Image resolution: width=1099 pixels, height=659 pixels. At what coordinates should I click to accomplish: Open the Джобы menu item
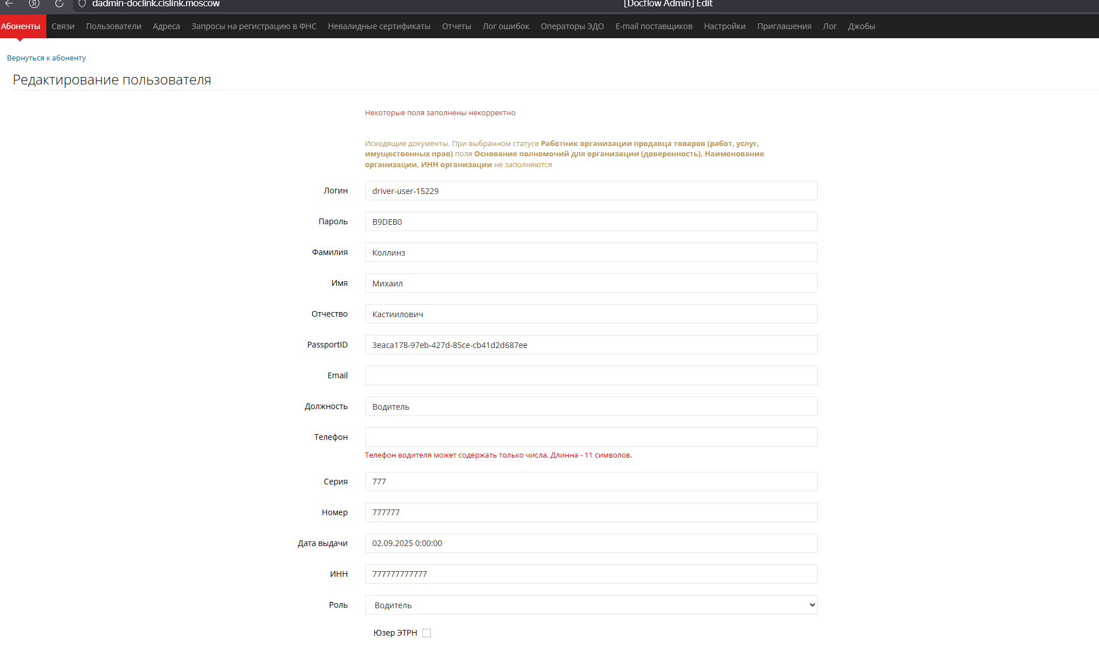(x=861, y=26)
